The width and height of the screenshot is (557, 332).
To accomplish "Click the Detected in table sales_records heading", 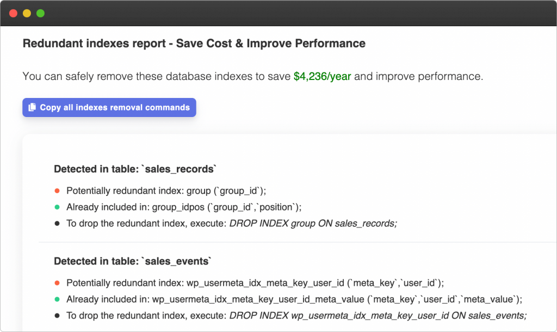I will point(135,169).
